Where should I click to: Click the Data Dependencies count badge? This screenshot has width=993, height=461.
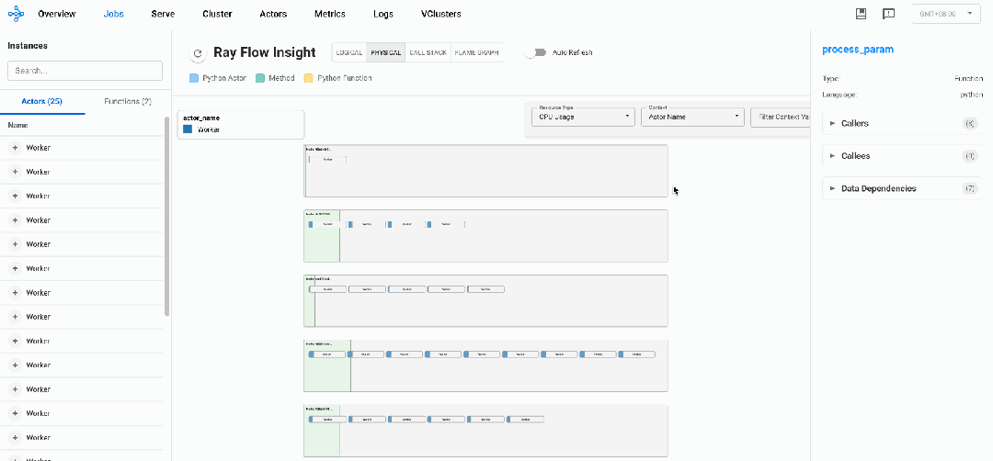969,188
